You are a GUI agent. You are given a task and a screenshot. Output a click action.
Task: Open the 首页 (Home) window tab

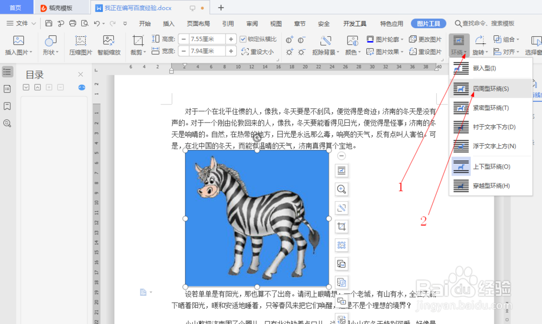pyautogui.click(x=16, y=7)
